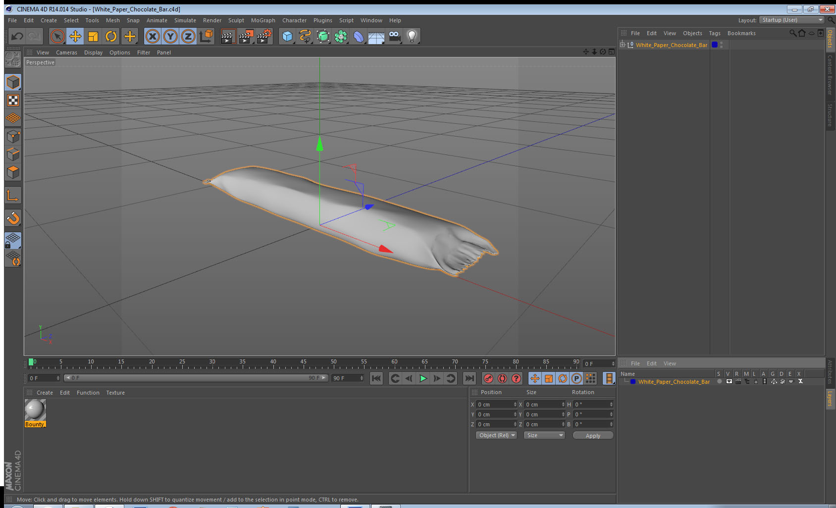Add a camera object
The image size is (836, 508).
(394, 36)
